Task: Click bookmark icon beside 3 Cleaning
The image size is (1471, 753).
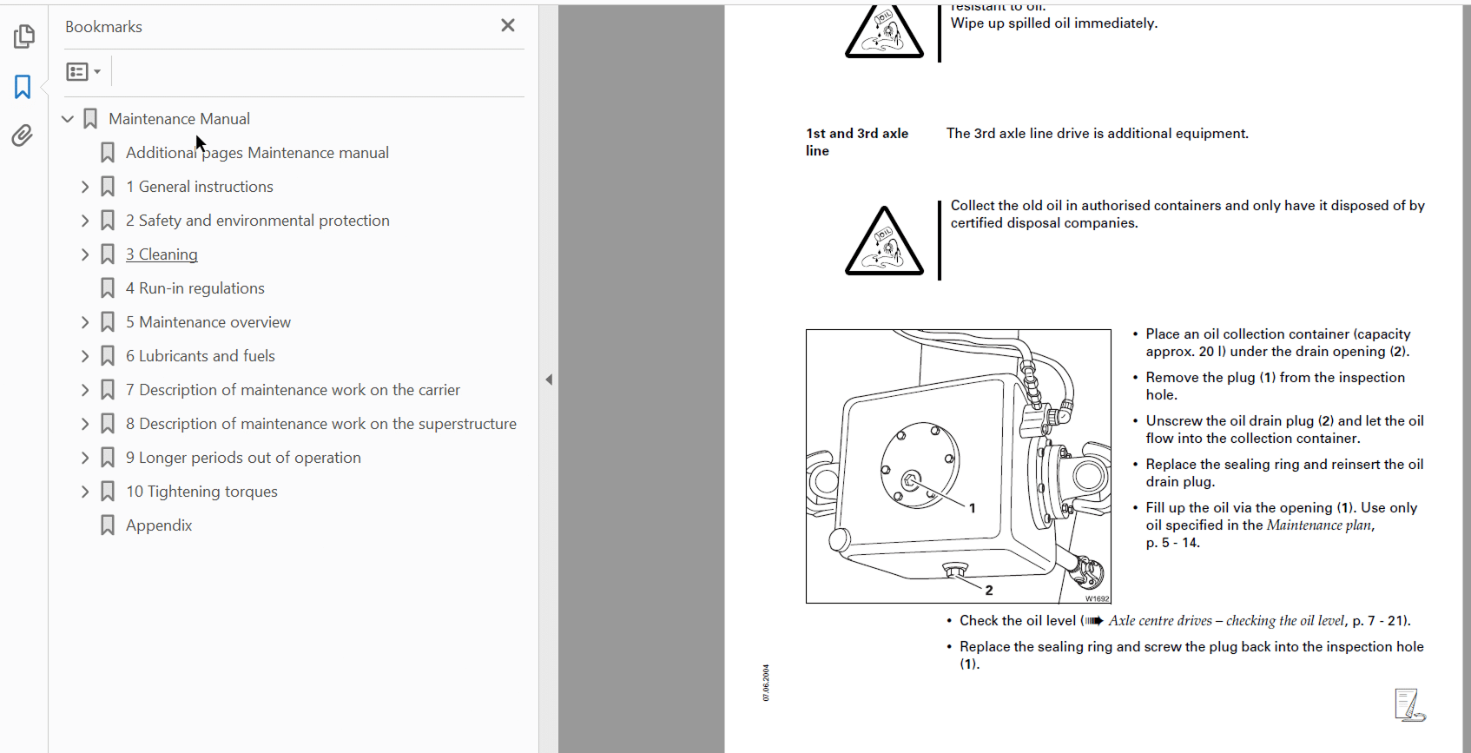Action: [x=108, y=254]
